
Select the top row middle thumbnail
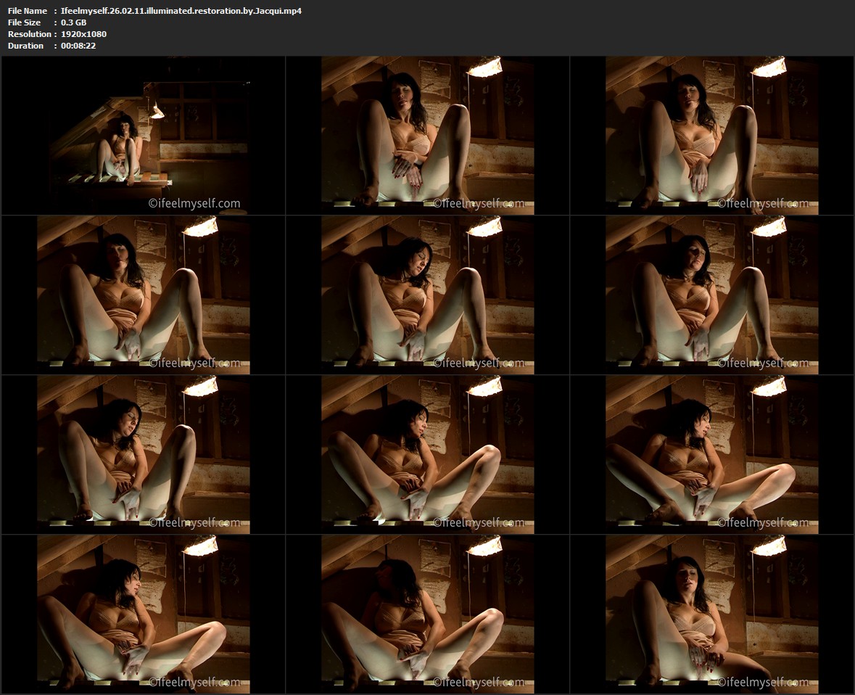[428, 136]
